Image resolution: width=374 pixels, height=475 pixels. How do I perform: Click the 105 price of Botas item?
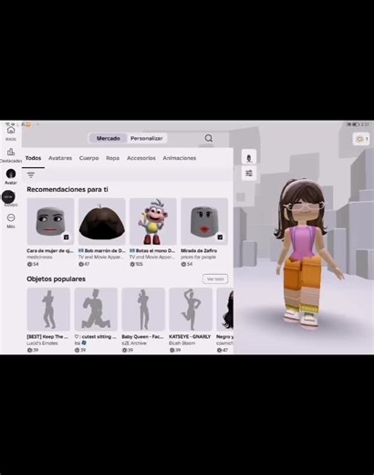tap(137, 264)
